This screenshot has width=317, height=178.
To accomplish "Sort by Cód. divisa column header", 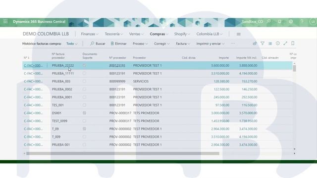I will click(x=189, y=58).
